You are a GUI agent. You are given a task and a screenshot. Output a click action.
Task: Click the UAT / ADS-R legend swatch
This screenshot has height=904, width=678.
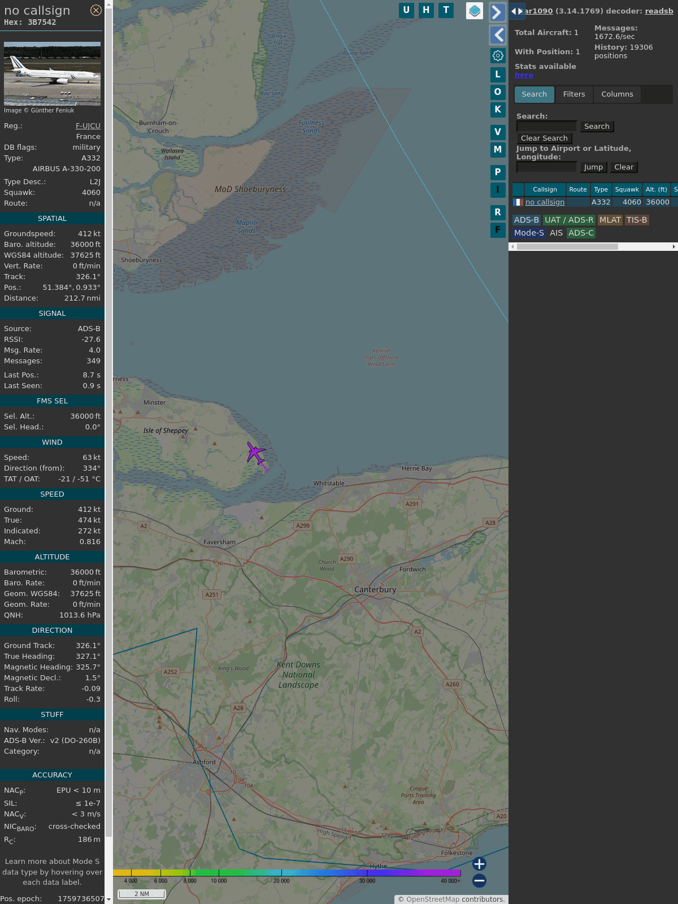click(x=569, y=220)
